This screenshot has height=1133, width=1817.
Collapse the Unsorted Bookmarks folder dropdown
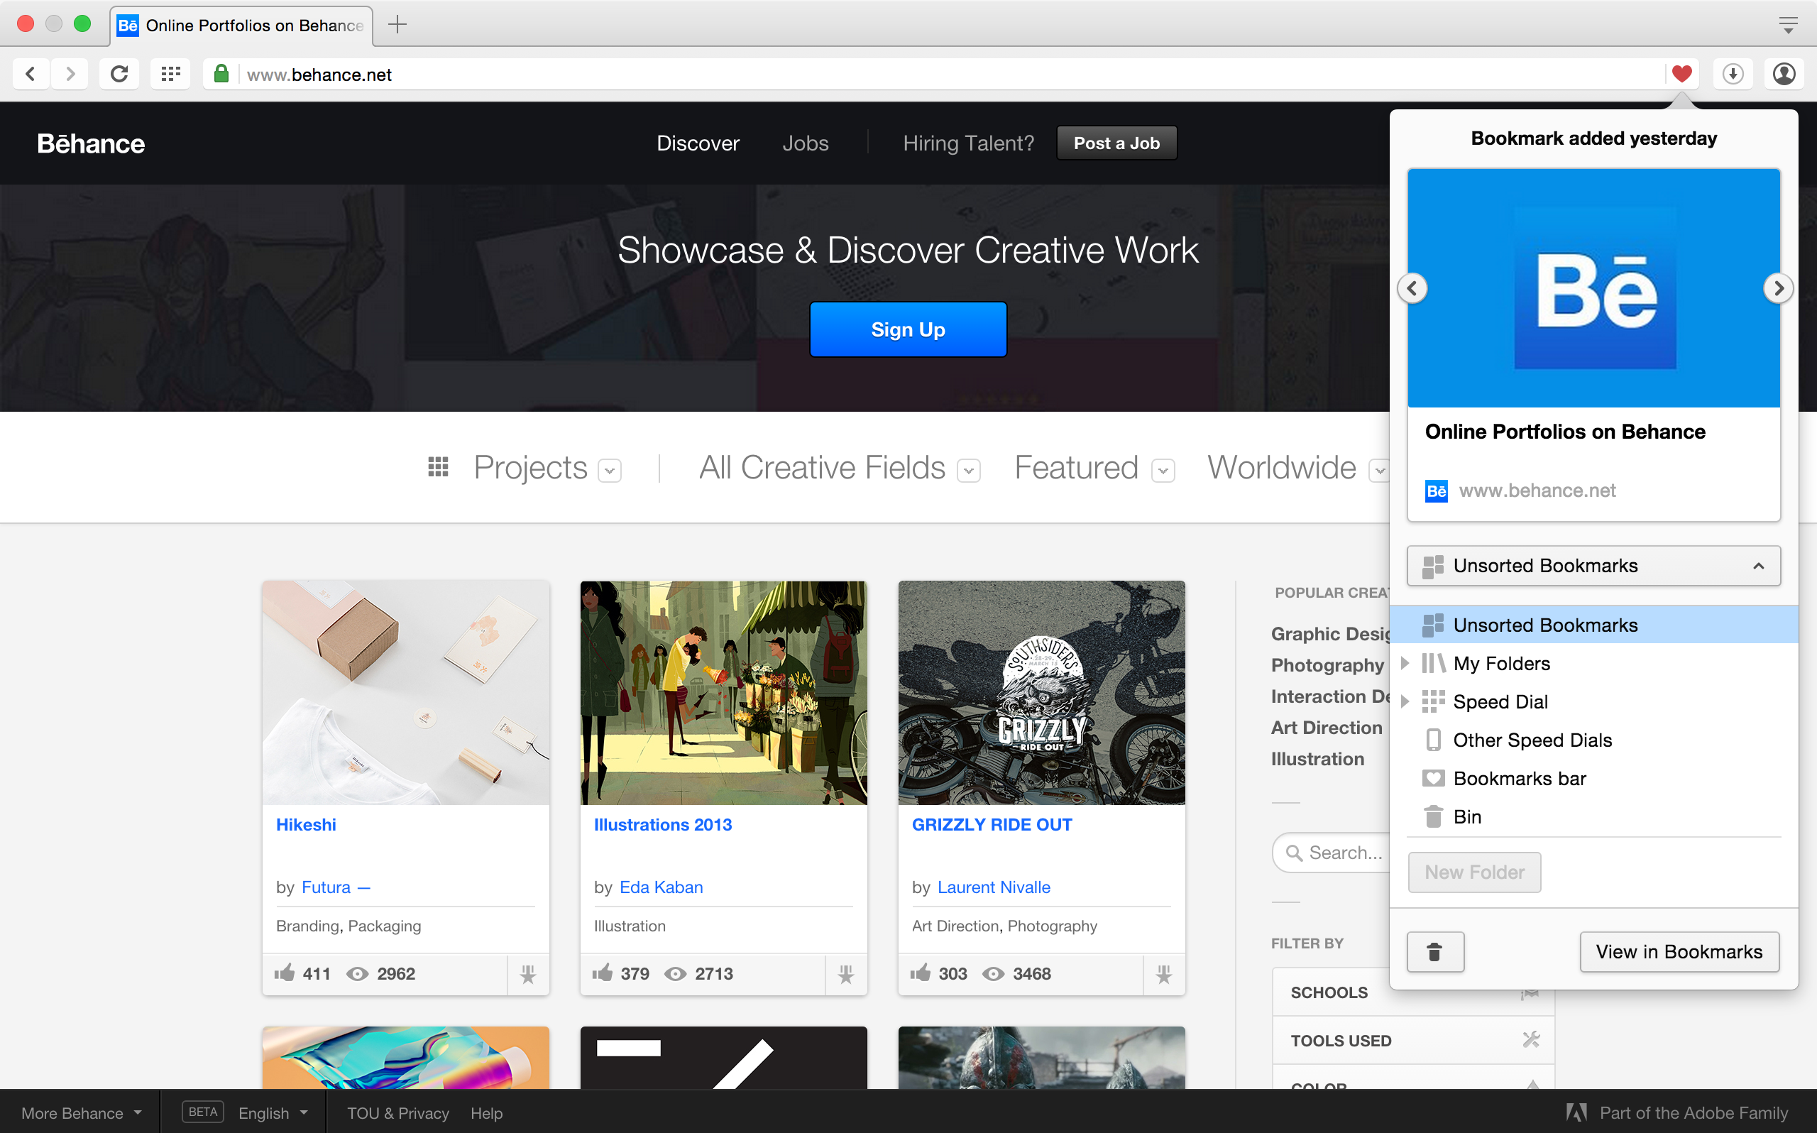(x=1758, y=566)
